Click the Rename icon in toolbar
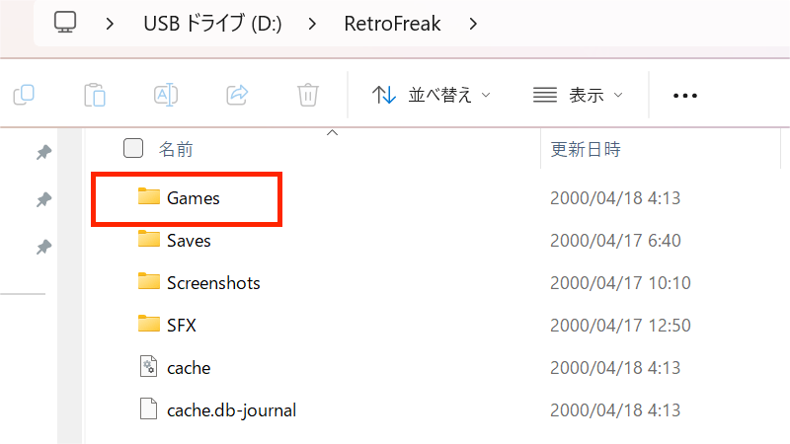Screen dimensions: 790x444 click(x=166, y=95)
